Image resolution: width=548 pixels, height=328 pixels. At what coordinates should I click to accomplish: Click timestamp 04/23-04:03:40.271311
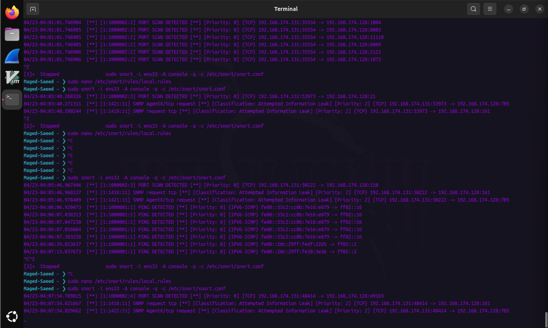pos(53,104)
